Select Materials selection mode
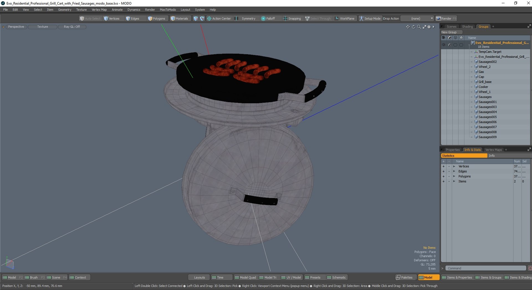Screen dimensions: 532x290 point(179,19)
